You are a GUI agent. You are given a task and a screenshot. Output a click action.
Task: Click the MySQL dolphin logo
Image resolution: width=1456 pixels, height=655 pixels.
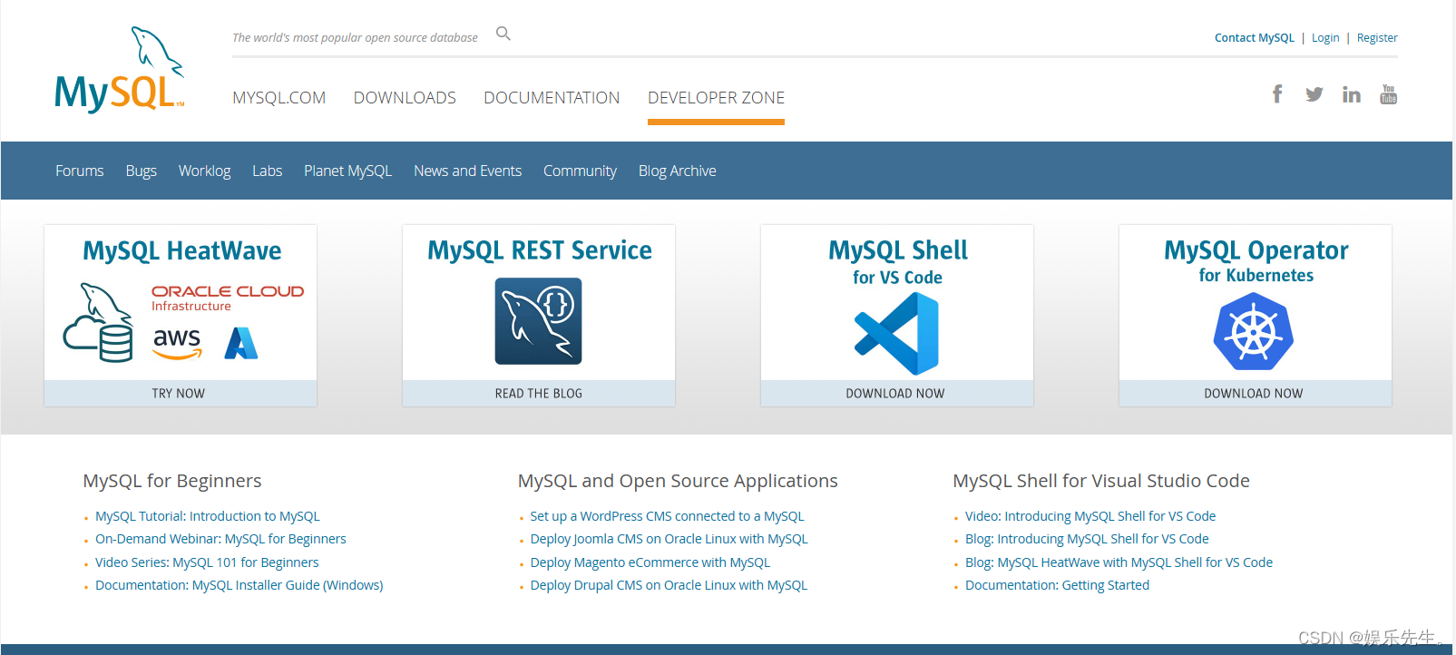click(120, 70)
